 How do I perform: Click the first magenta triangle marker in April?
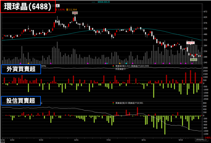coord(20,63)
